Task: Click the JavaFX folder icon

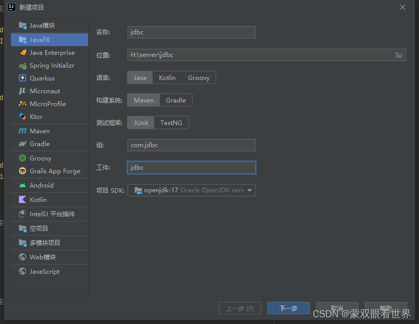Action: tap(23, 40)
